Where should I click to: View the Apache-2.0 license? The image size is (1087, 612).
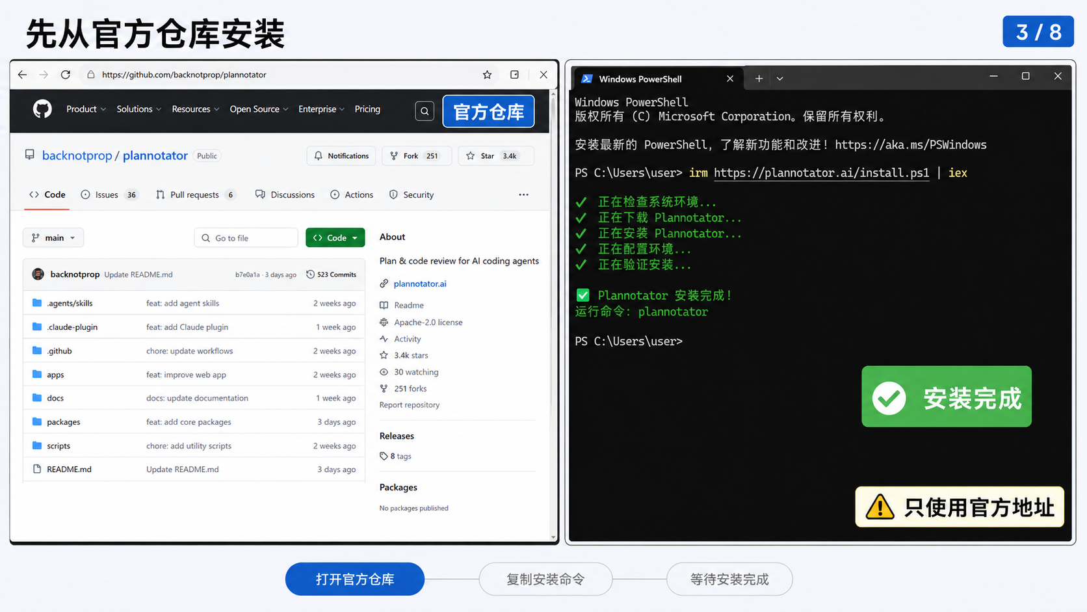pos(428,322)
